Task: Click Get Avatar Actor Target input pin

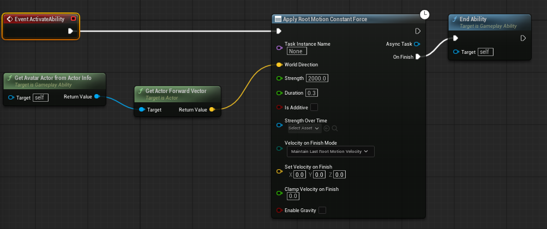Action: [11, 97]
